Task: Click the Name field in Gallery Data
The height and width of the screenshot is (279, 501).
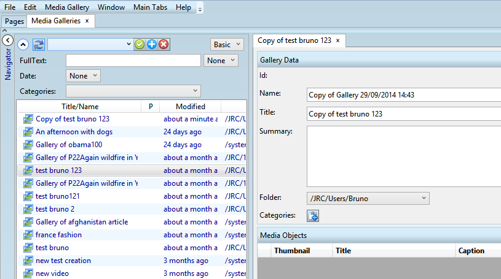Action: point(404,94)
